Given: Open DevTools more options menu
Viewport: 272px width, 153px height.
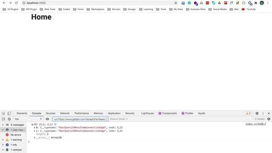Looking at the screenshot, I should 263,113.
